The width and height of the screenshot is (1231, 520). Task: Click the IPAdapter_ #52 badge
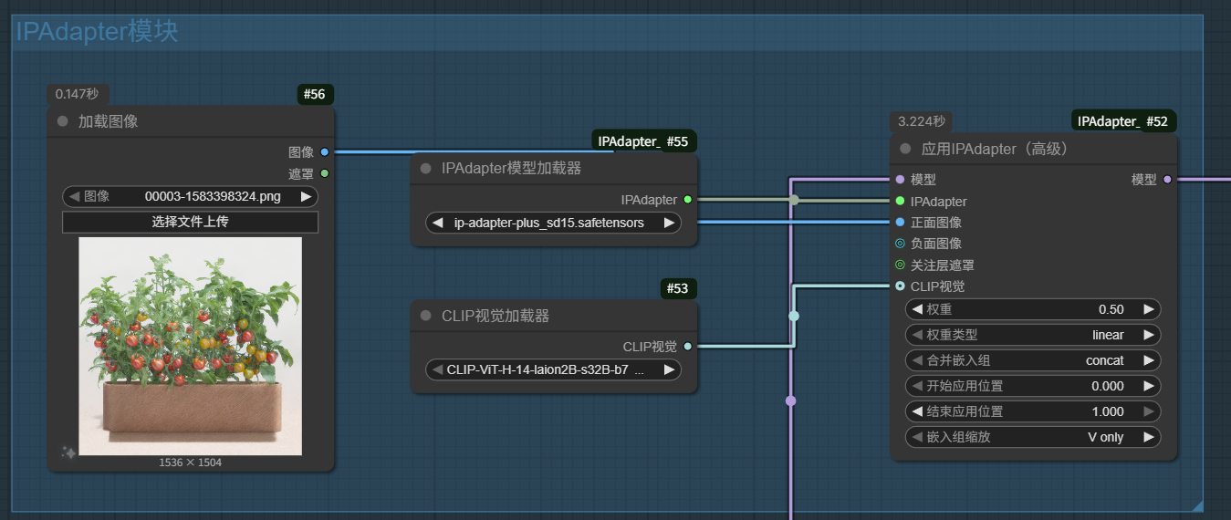1124,121
